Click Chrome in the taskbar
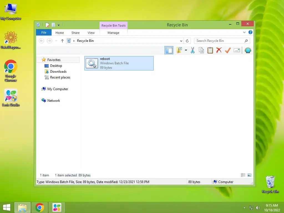 [40, 207]
